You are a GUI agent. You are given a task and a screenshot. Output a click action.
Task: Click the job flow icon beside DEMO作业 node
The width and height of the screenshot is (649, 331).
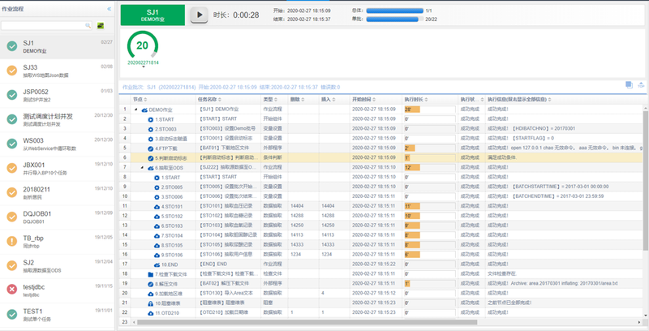[x=144, y=110]
